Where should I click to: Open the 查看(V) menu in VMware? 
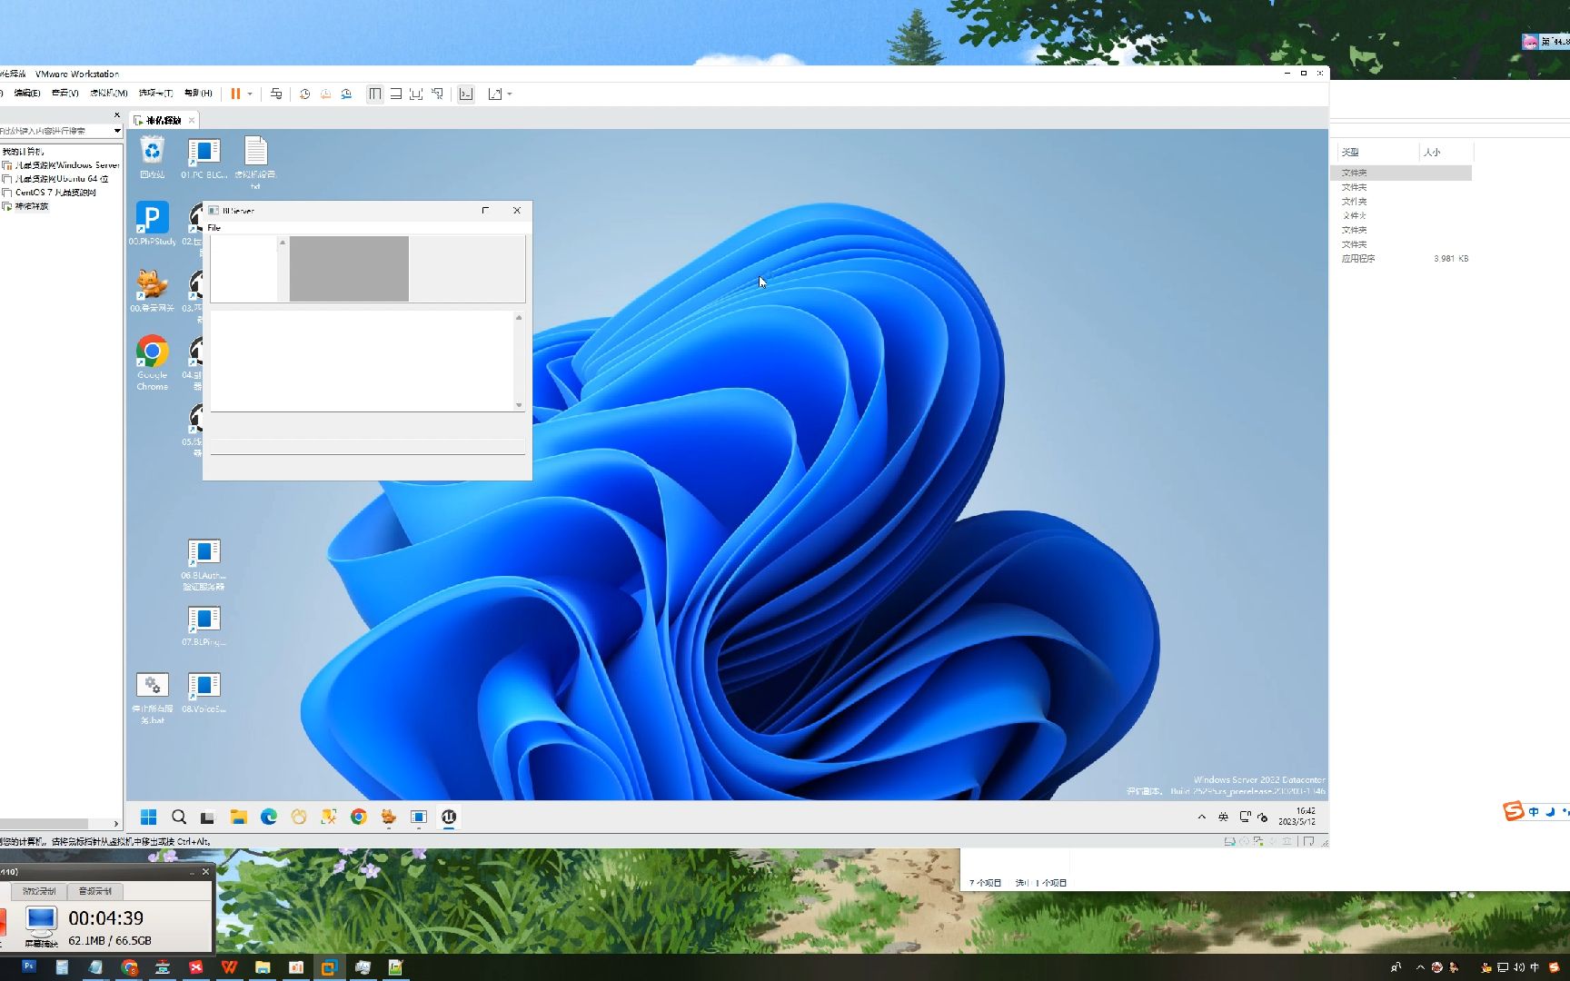coord(65,93)
